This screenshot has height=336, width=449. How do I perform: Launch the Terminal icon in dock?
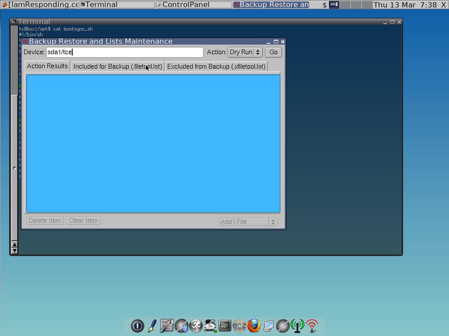tap(225, 326)
